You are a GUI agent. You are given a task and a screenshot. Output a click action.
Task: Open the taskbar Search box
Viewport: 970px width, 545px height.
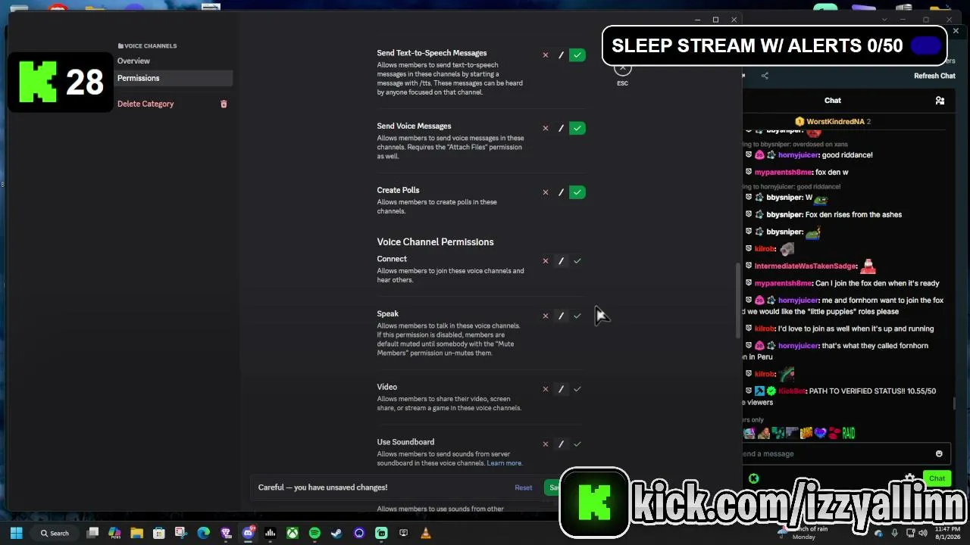[55, 533]
